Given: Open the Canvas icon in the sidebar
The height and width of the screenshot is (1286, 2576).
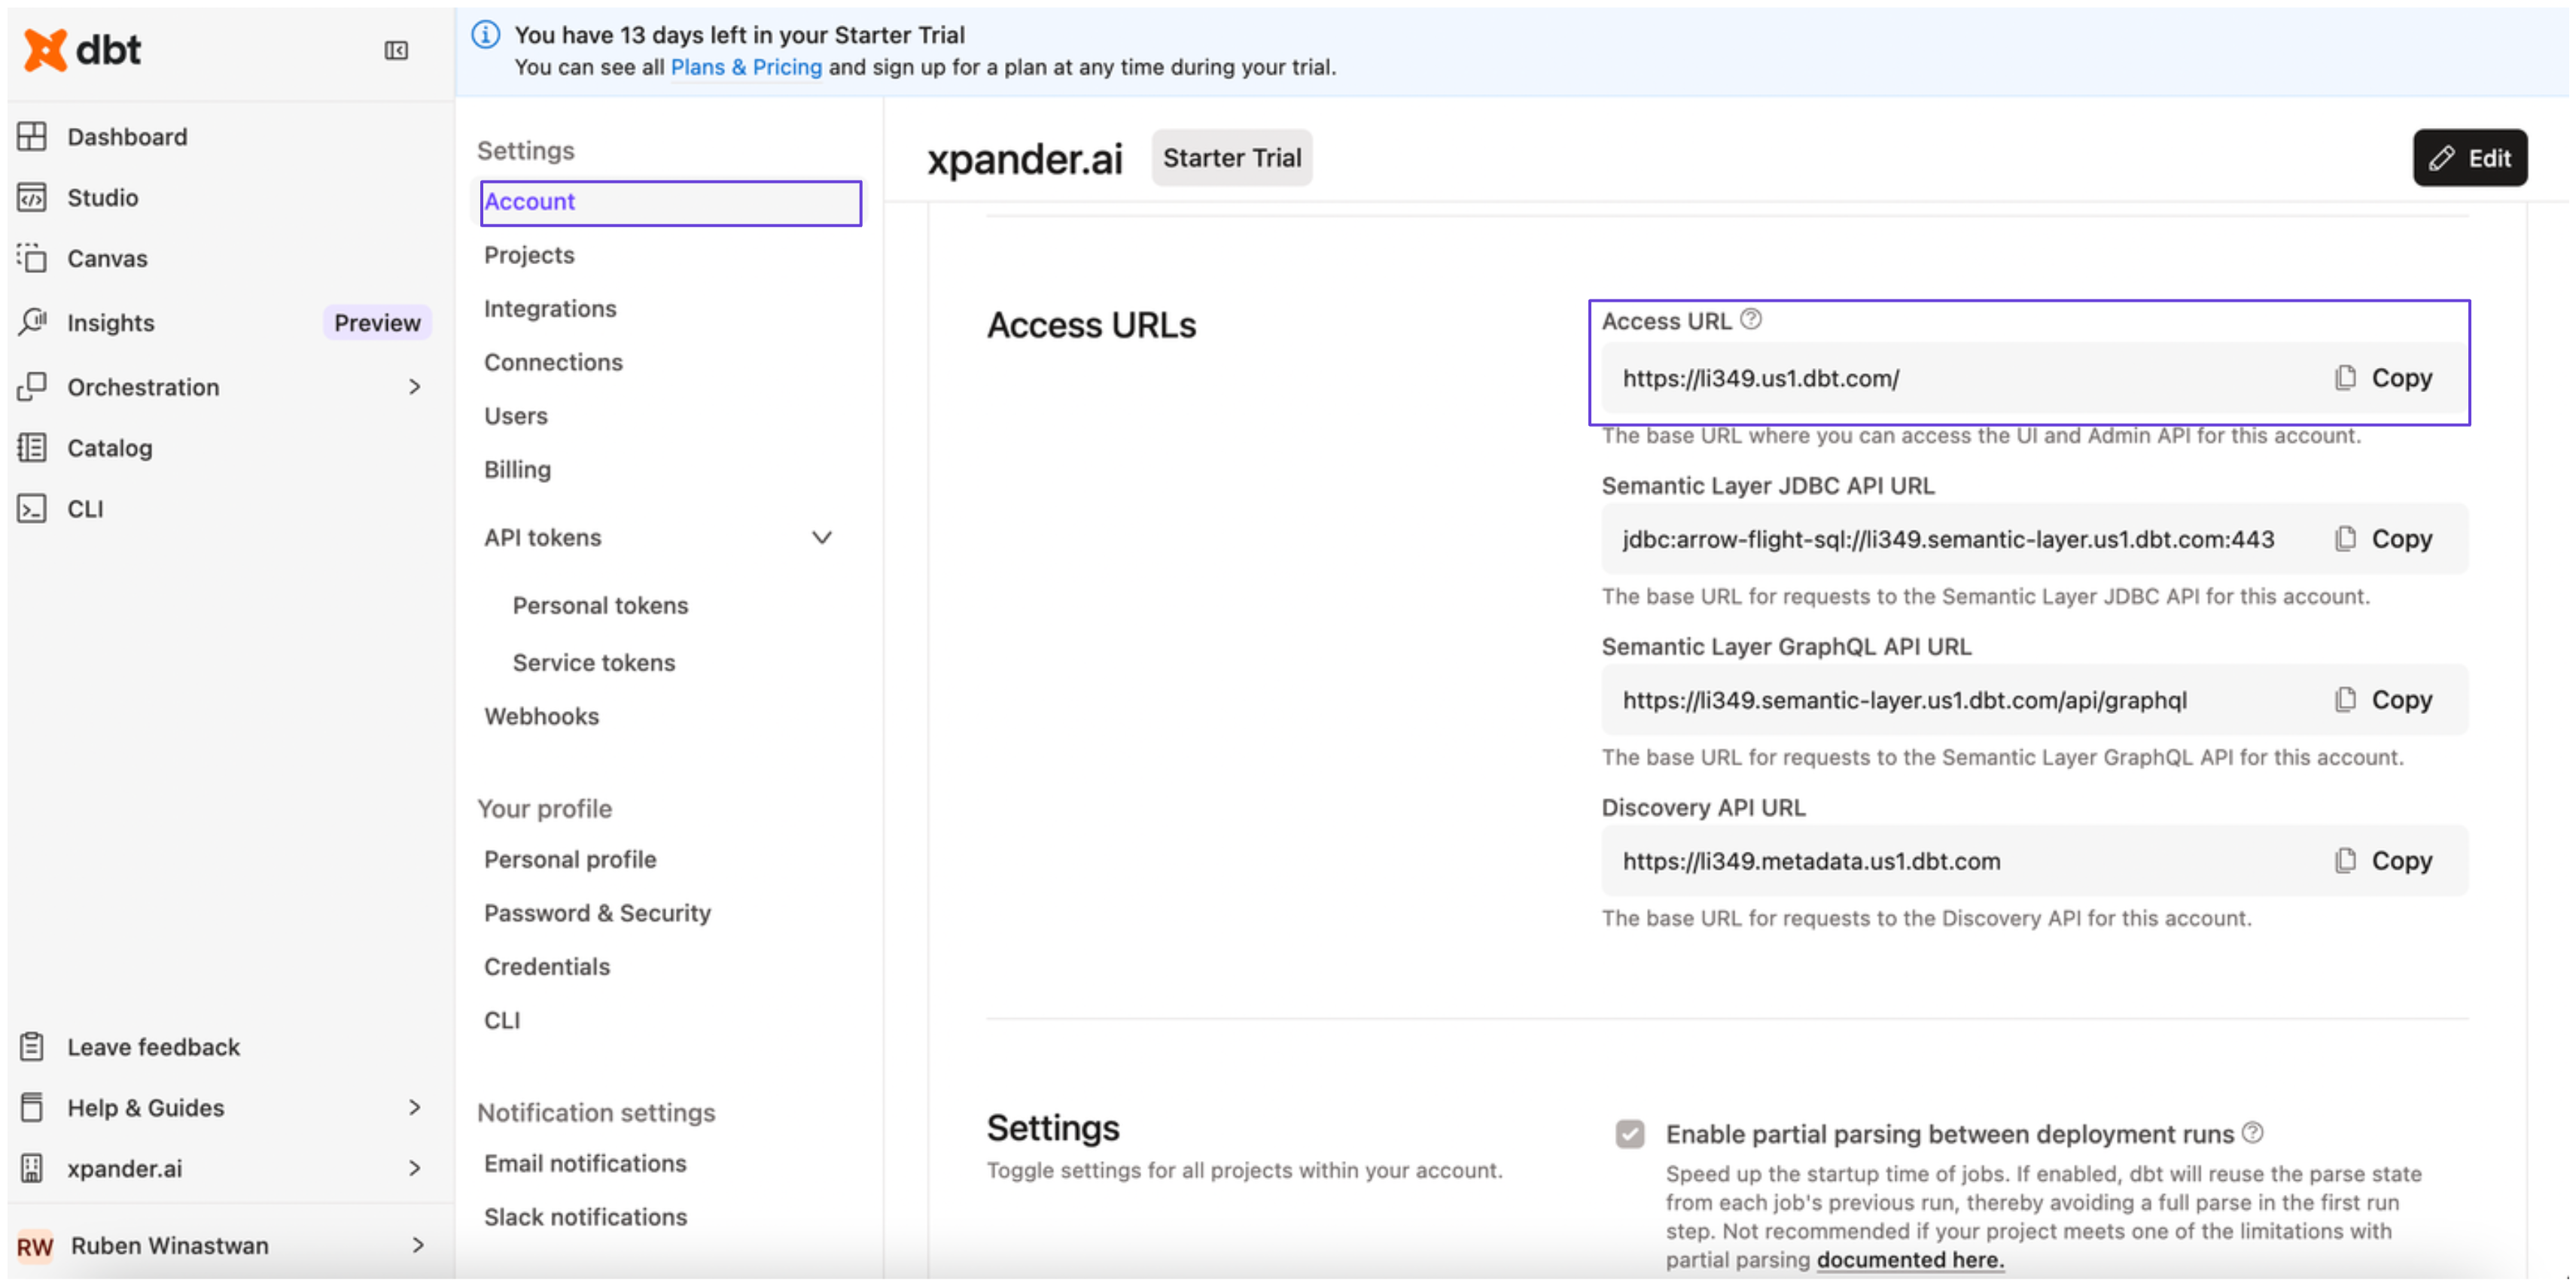Looking at the screenshot, I should [32, 258].
